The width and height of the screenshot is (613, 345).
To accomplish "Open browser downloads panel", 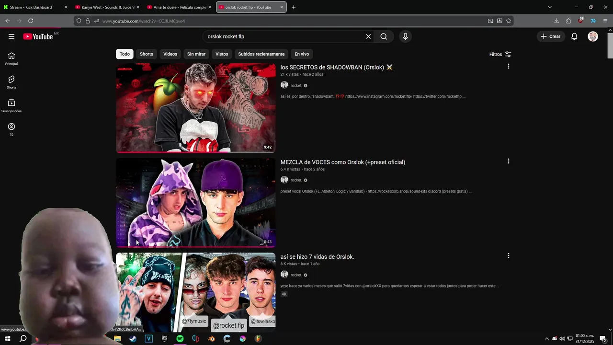I will [556, 21].
